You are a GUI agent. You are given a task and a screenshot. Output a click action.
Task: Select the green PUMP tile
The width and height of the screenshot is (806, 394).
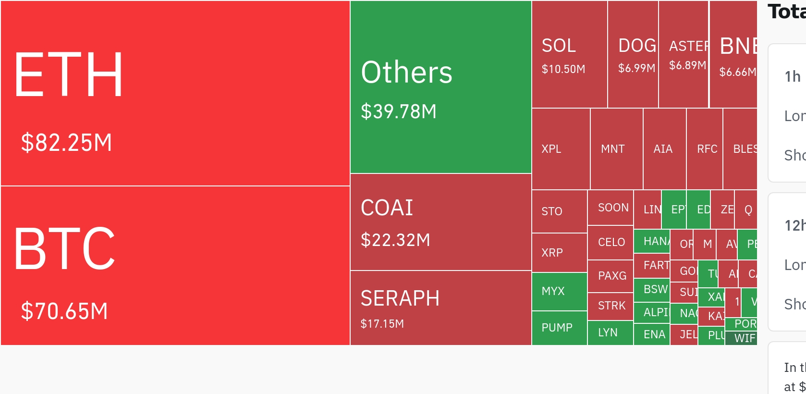tap(559, 328)
